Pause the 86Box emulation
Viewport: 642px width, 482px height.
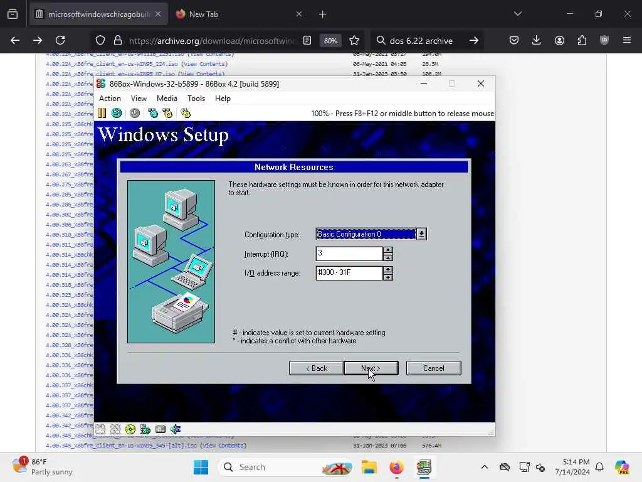(102, 113)
